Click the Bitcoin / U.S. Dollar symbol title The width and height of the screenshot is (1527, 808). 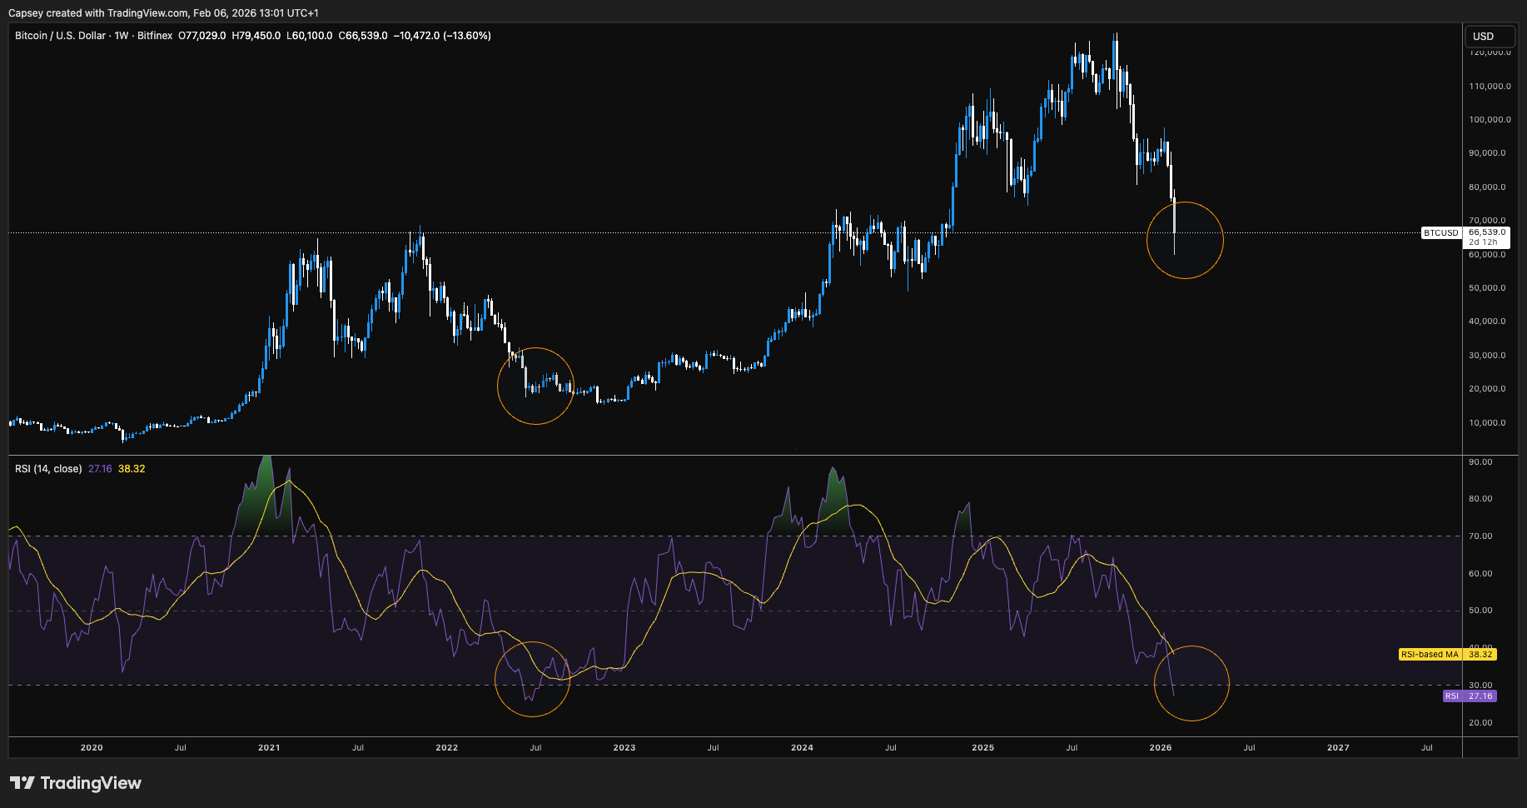point(60,36)
